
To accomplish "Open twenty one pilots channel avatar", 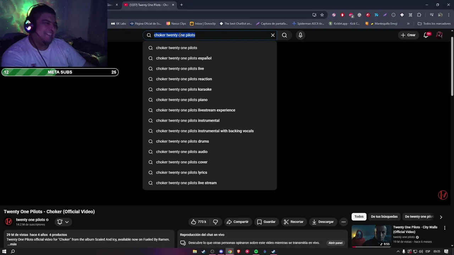I will 9,222.
